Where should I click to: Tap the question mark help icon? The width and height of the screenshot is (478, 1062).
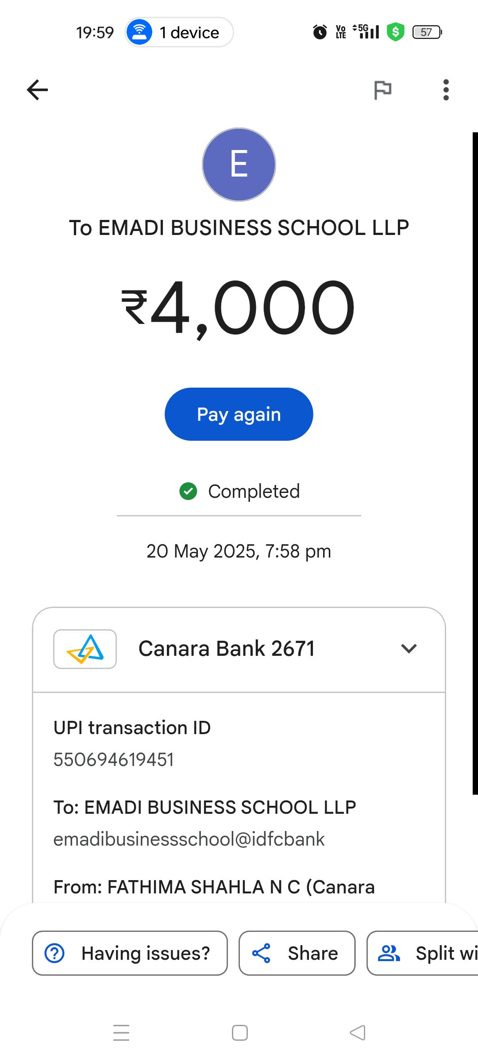click(55, 953)
